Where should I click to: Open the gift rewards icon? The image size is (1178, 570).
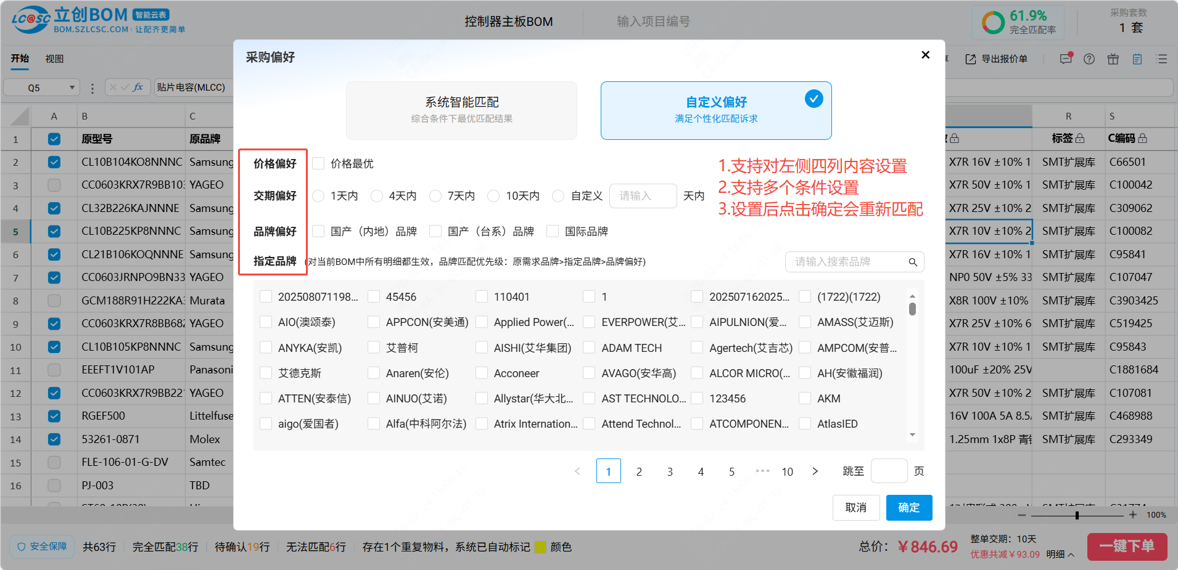[x=1113, y=59]
